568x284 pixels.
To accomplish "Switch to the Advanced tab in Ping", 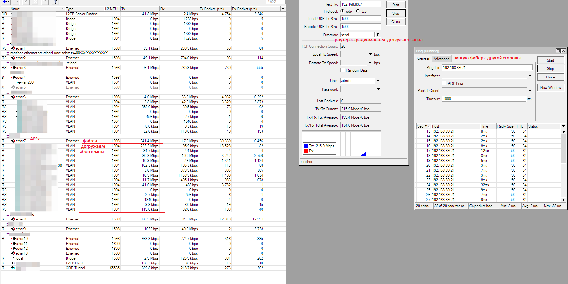I will pyautogui.click(x=441, y=59).
